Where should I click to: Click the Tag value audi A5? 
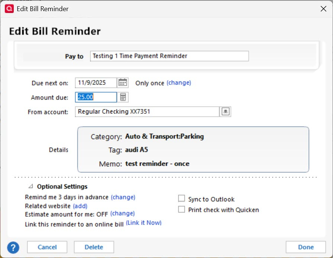pos(136,150)
